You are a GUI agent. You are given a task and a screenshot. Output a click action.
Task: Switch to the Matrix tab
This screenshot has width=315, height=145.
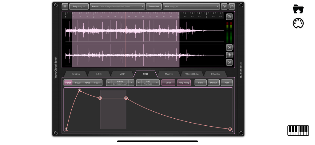169,74
